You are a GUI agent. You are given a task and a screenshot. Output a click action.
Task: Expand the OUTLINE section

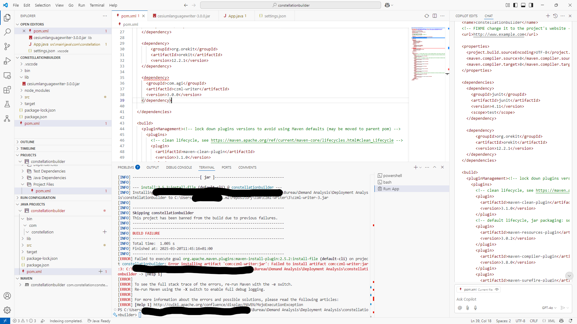click(27, 142)
